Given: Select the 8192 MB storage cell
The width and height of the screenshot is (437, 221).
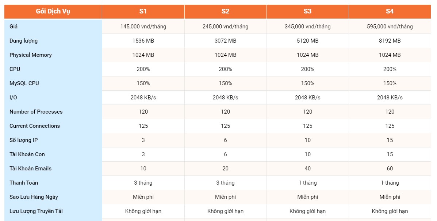Looking at the screenshot, I should point(390,41).
